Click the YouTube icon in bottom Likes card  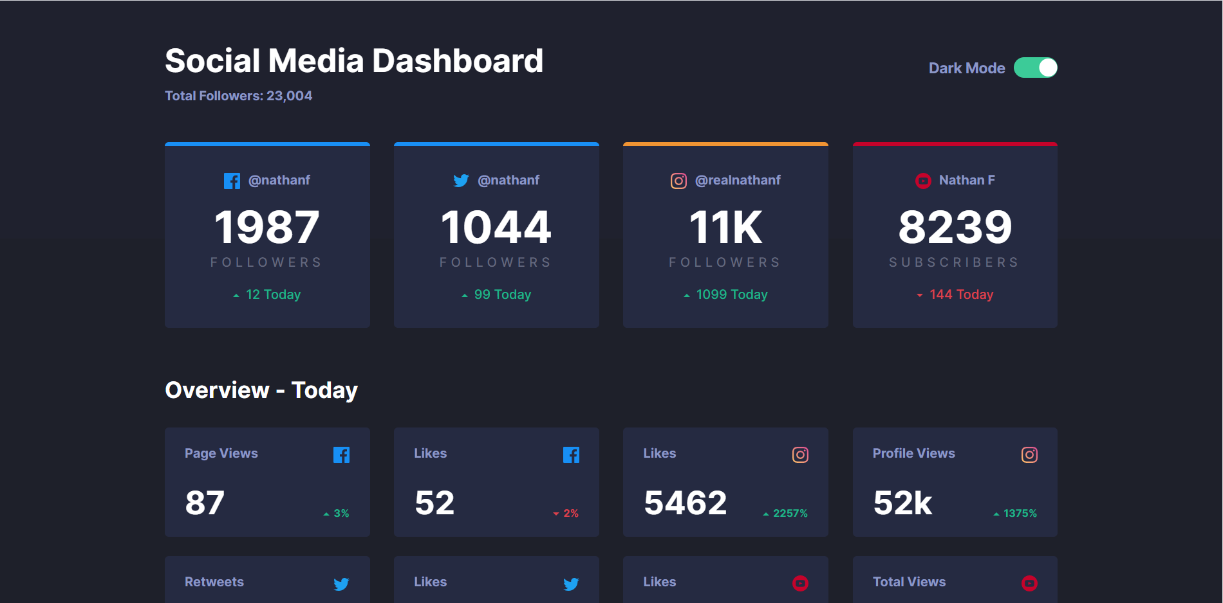click(x=800, y=583)
